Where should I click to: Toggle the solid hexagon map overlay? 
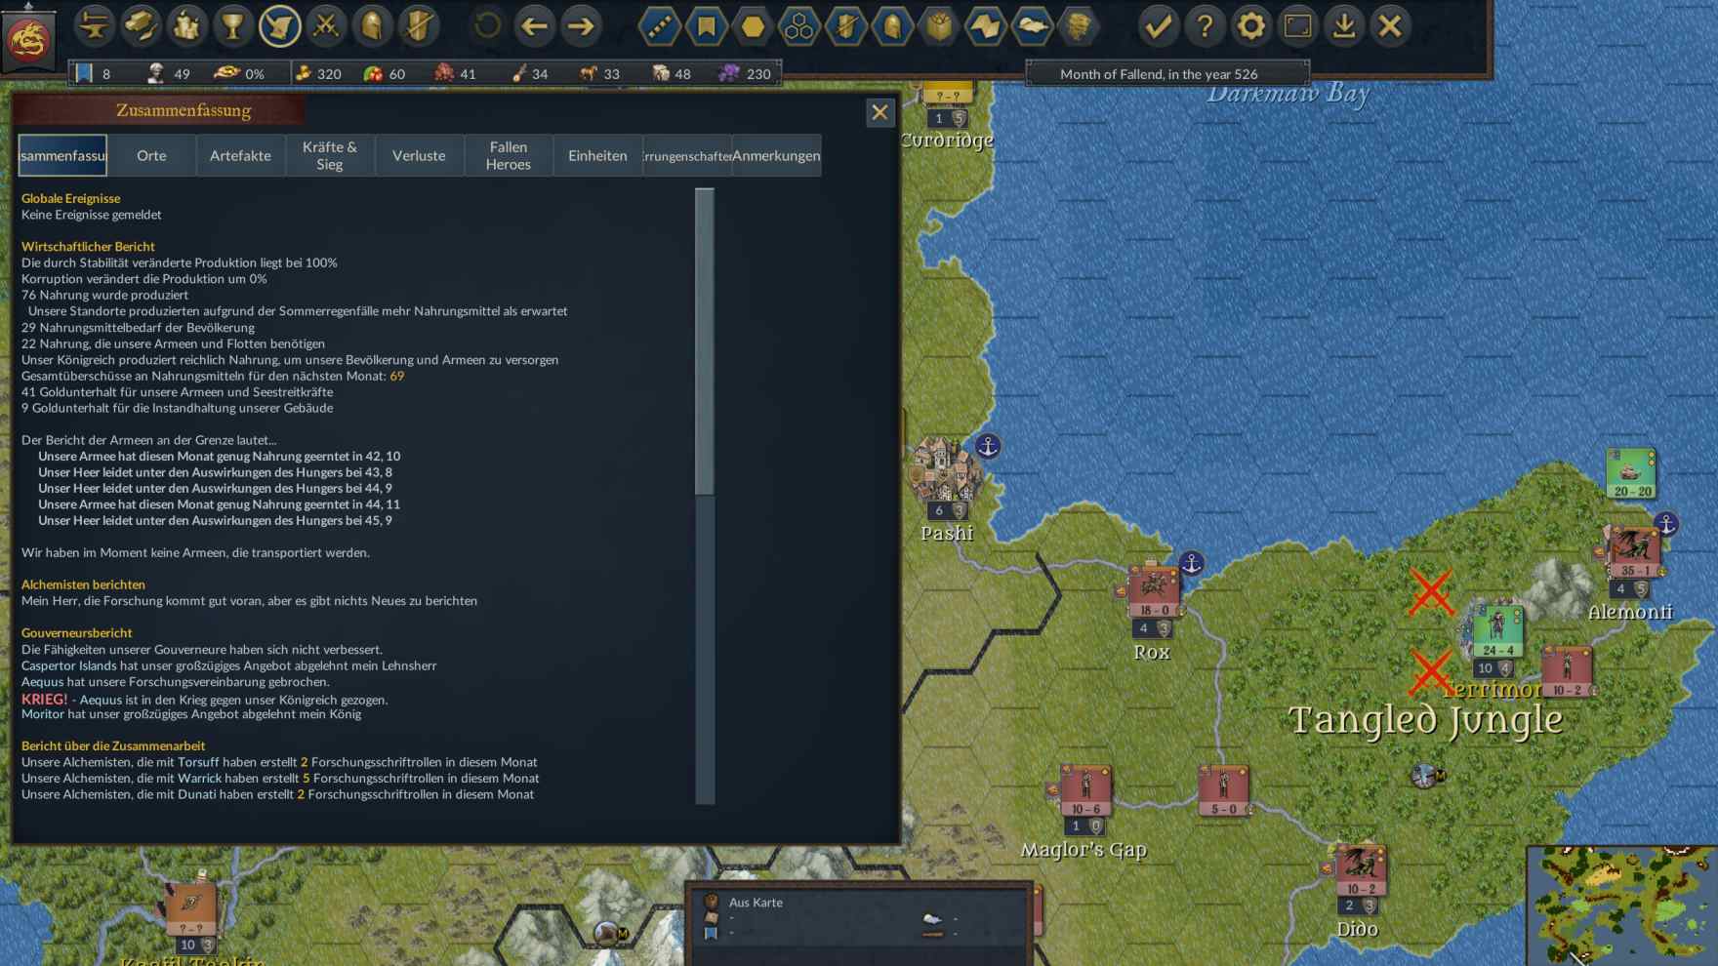753,26
